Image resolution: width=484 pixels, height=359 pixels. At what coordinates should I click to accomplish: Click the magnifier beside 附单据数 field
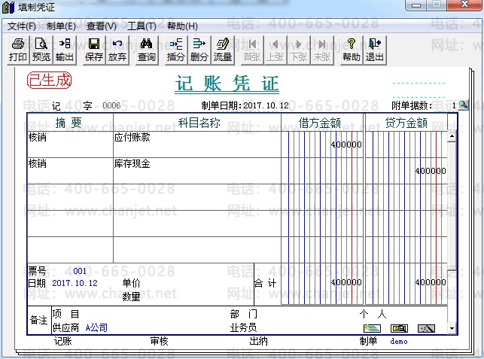click(x=464, y=105)
